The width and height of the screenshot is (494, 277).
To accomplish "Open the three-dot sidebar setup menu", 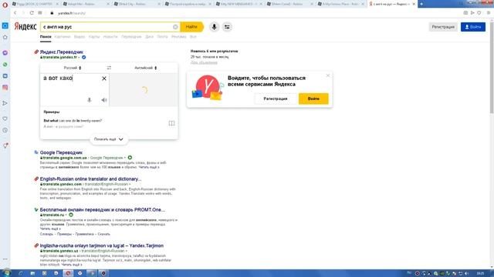I will 5,259.
